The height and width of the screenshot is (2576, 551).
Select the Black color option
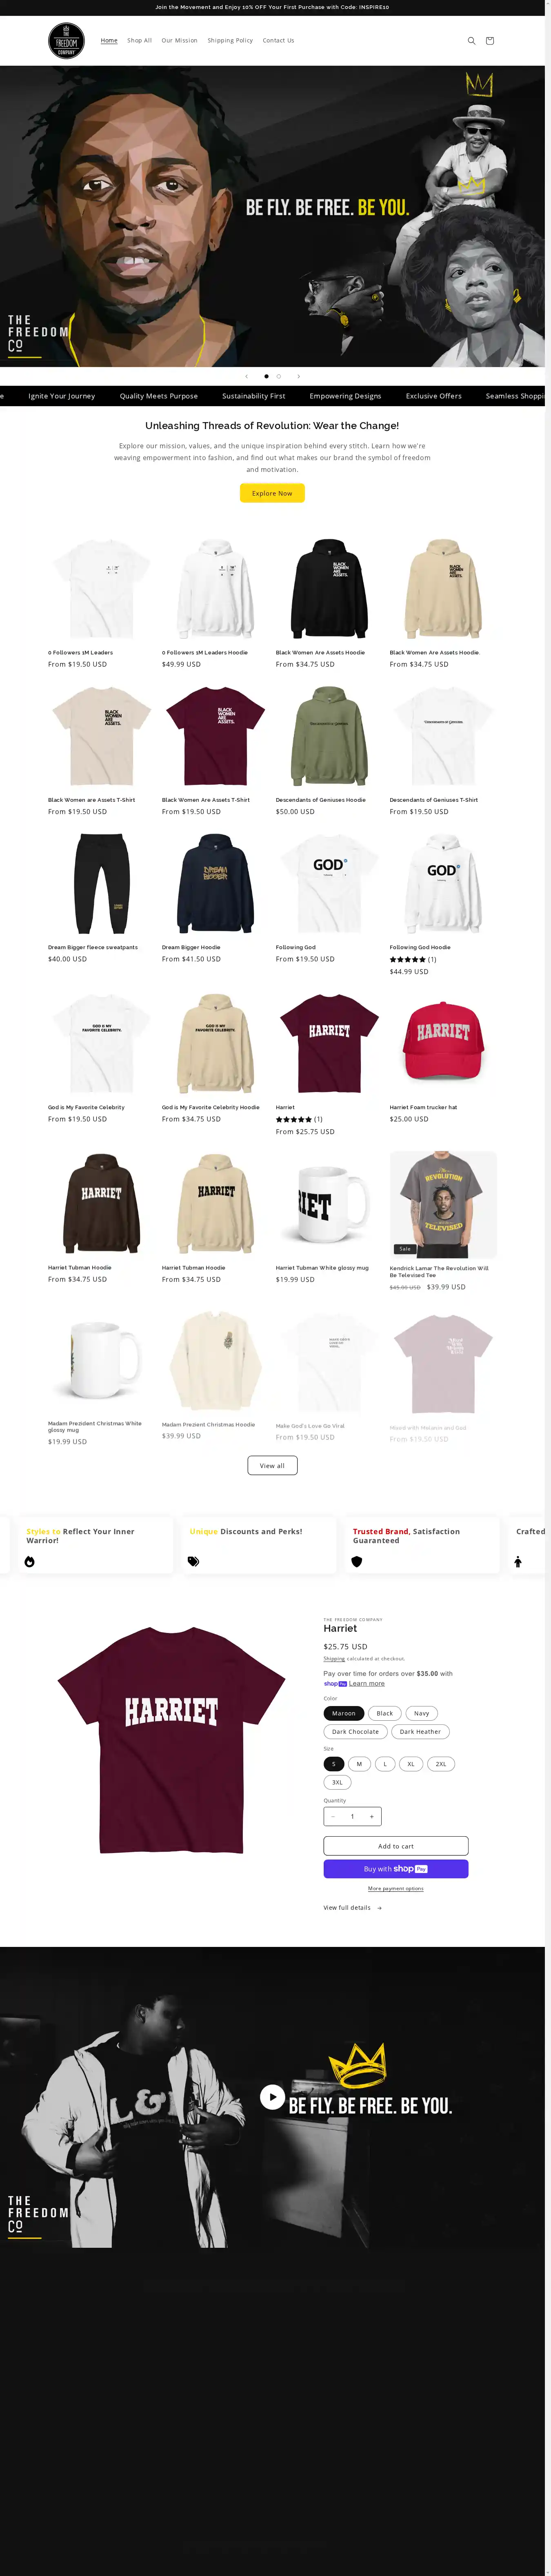coord(384,1713)
